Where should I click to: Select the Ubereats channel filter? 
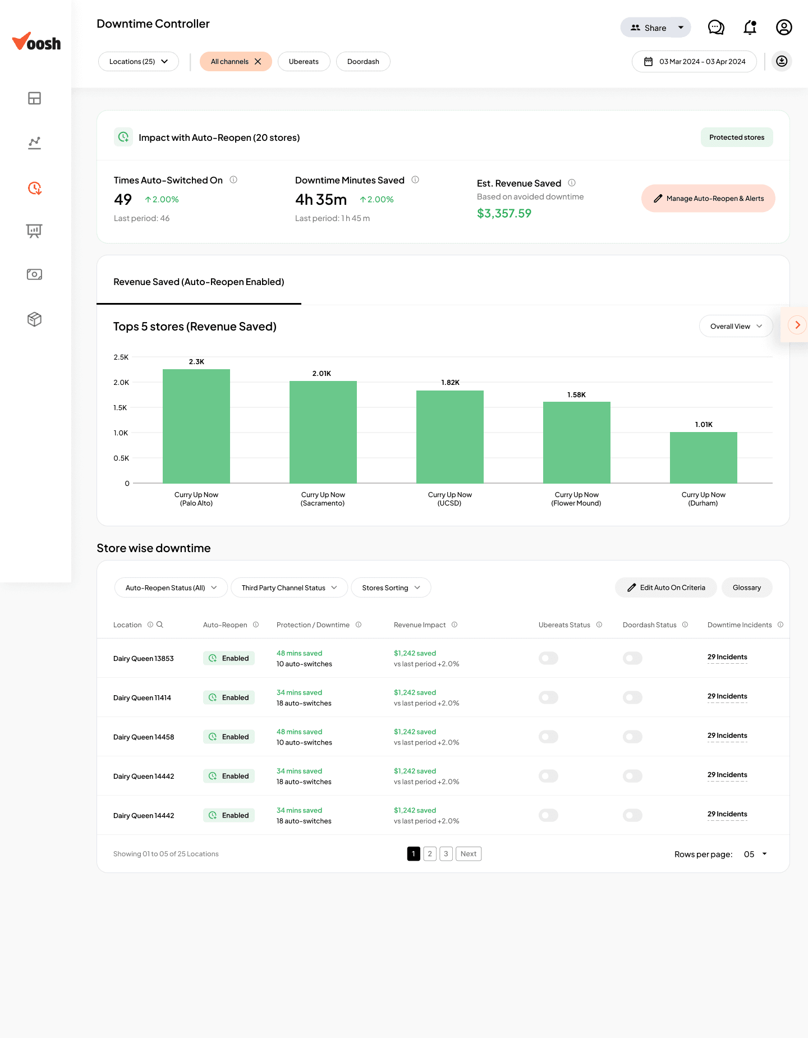(304, 62)
